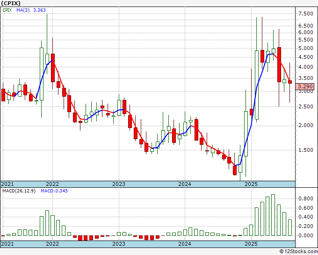Click the MACD(26,12,9) indicator label
Viewport: 318px width, 255px height.
point(19,191)
